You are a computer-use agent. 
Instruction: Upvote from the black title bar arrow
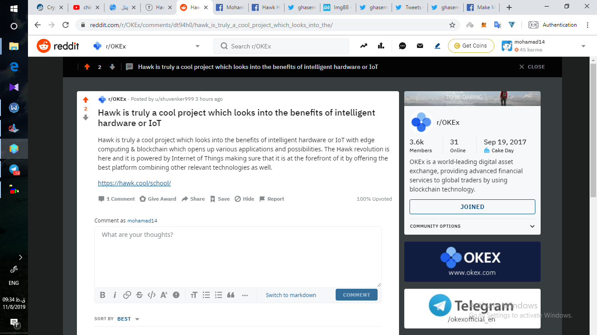(87, 67)
